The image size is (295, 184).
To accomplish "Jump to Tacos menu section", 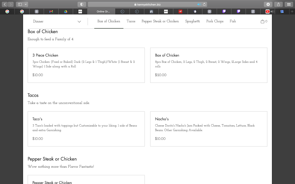I will (x=131, y=21).
